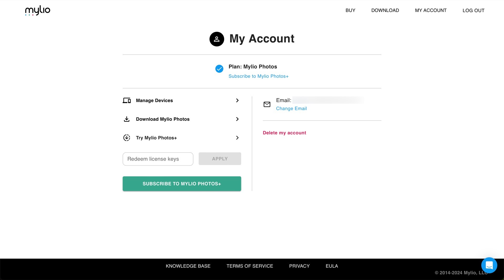Select MY ACCOUNT in the navigation
This screenshot has width=504, height=280.
pyautogui.click(x=430, y=10)
